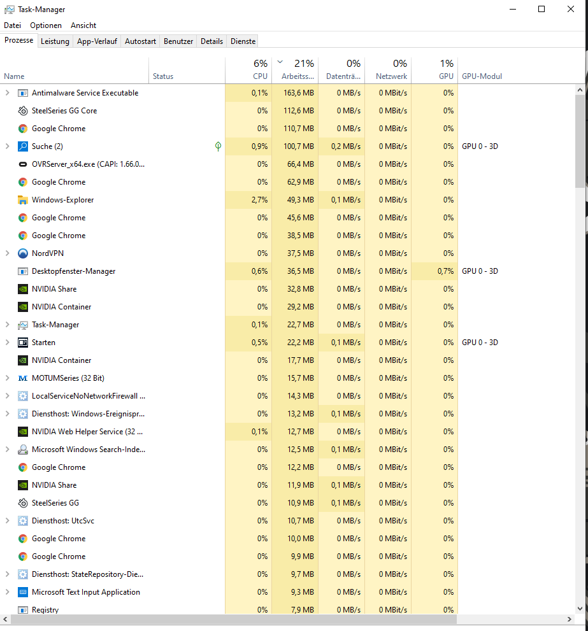Select the 2,7% CPU value of Windows-Explorer
Screen dimensions: 588x631
point(248,200)
